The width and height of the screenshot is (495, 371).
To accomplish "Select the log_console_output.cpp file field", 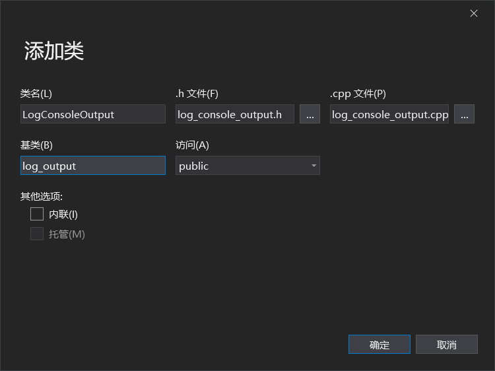I will click(x=389, y=114).
